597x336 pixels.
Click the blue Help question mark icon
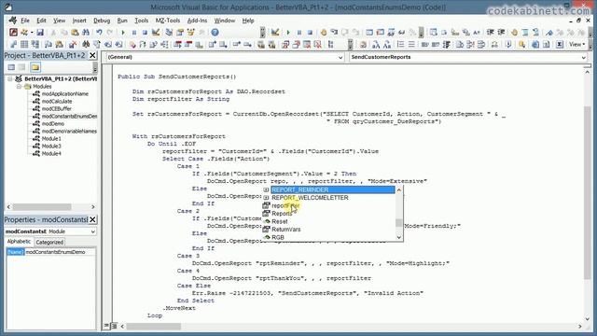tap(215, 33)
